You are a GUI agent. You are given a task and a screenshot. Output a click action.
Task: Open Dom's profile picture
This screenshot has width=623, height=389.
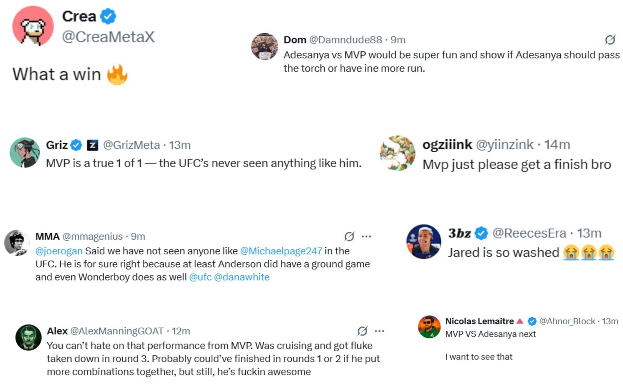pyautogui.click(x=264, y=46)
